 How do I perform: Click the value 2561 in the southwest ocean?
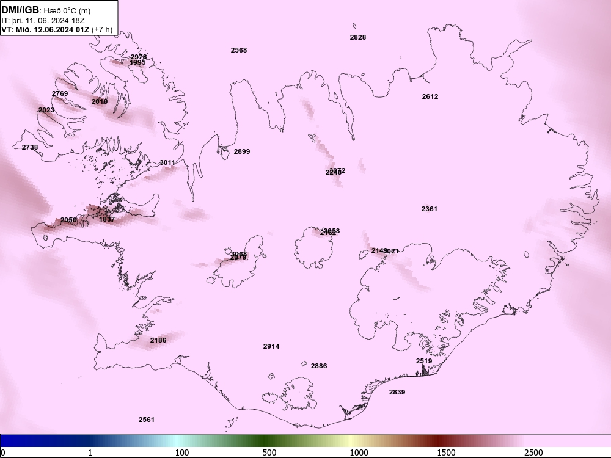click(x=146, y=420)
